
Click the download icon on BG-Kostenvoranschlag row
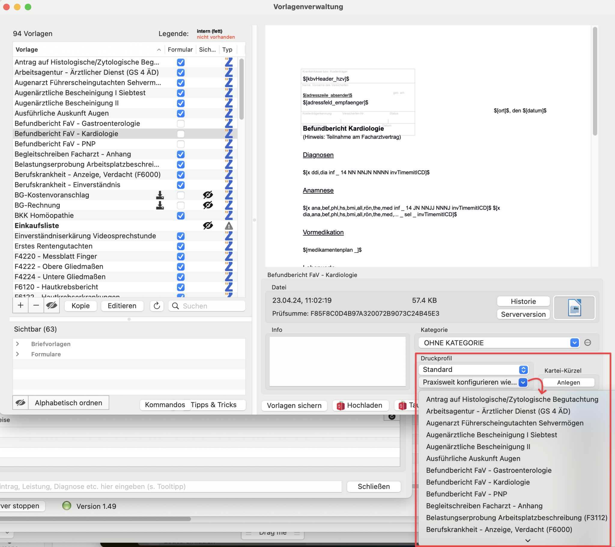(x=160, y=195)
